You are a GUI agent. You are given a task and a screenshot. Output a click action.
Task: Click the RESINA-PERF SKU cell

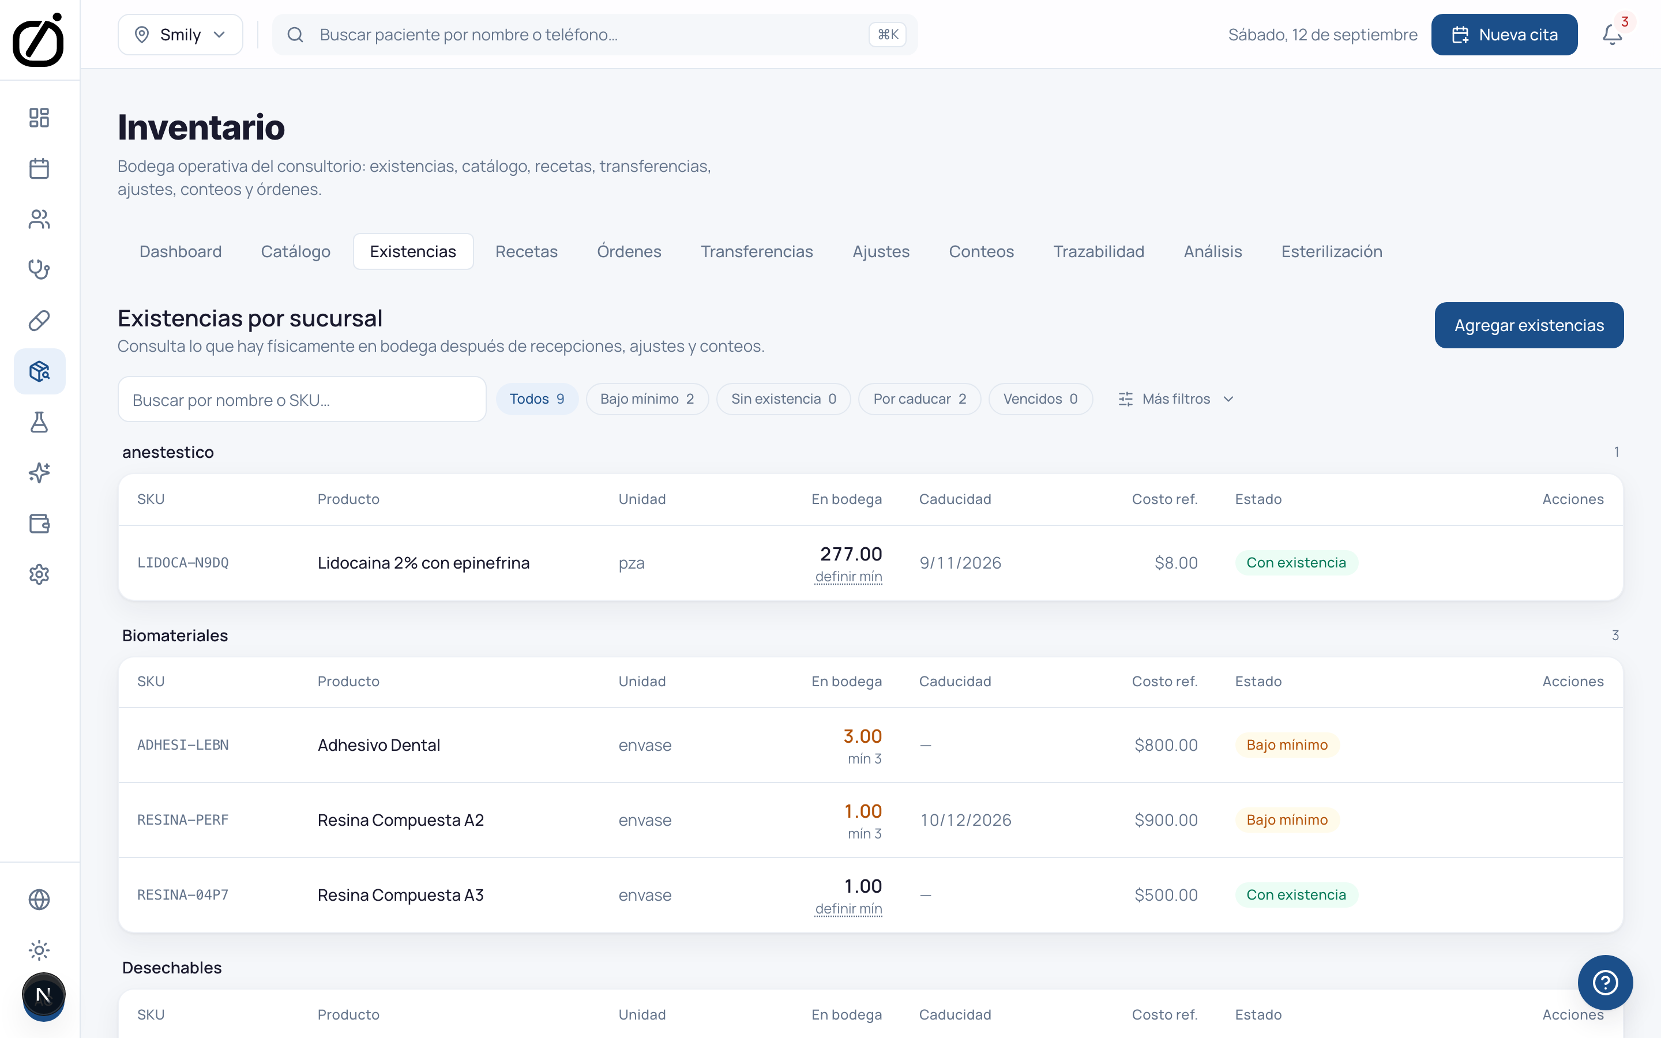click(183, 819)
